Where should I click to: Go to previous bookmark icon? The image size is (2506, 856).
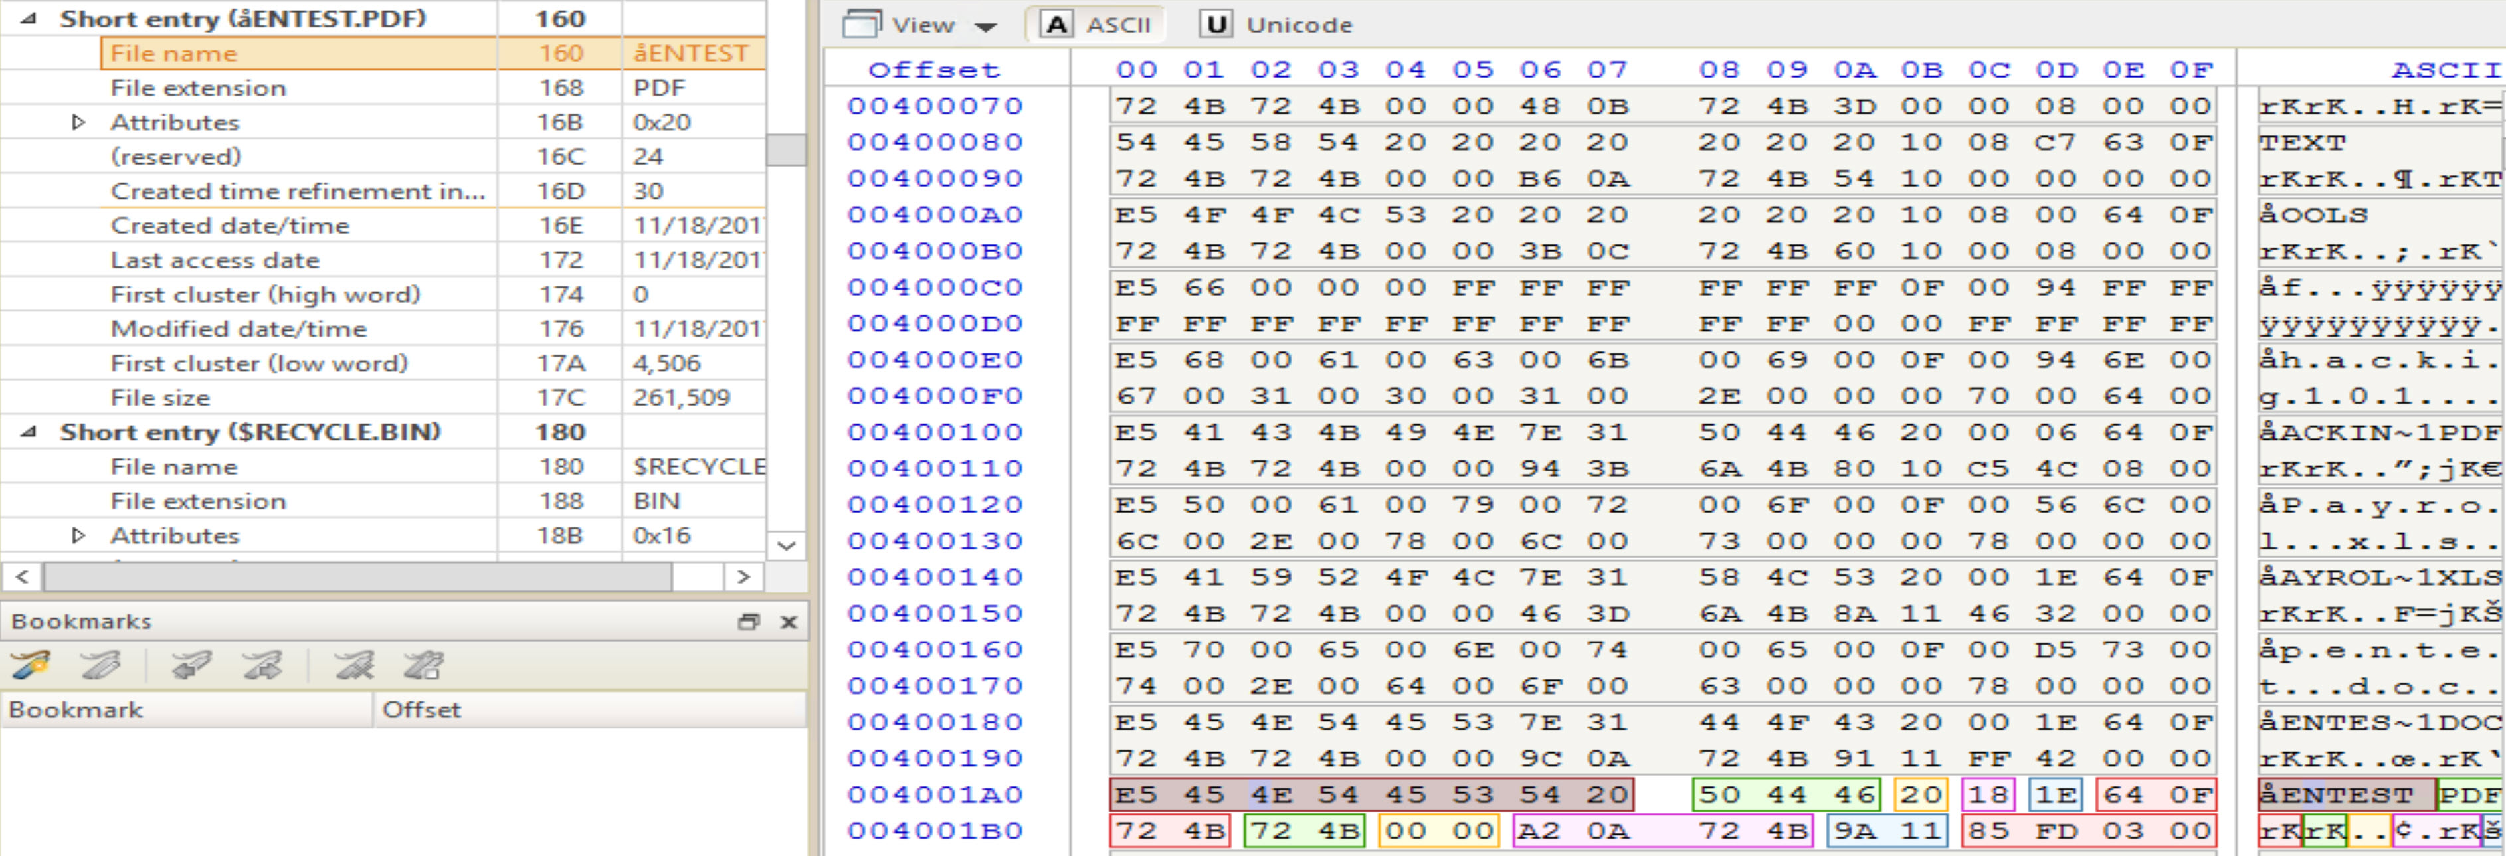[191, 665]
